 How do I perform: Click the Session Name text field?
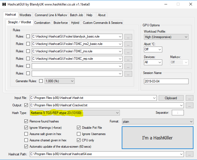(166, 81)
